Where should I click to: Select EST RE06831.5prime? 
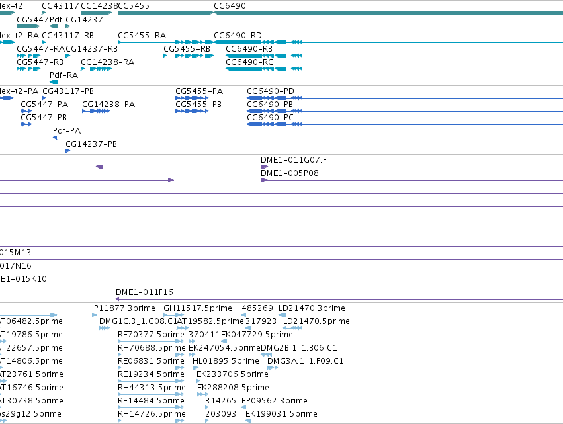coord(151,361)
